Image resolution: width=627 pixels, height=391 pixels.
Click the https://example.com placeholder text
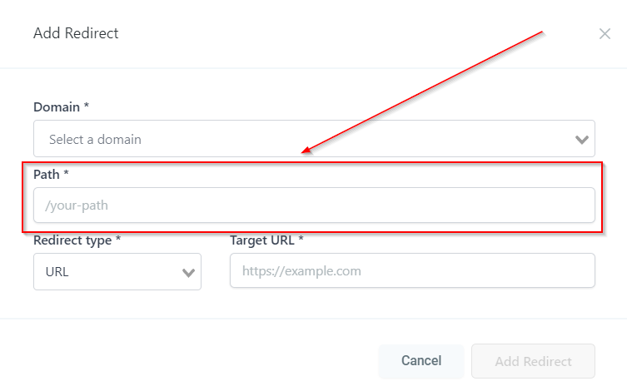[301, 271]
